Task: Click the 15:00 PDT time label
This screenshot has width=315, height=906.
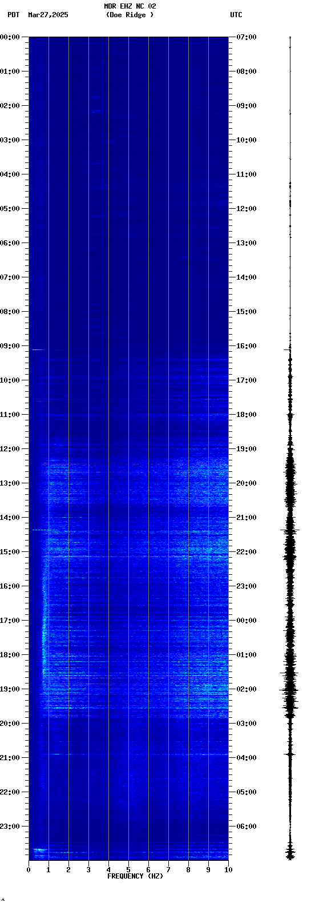Action: (x=10, y=552)
